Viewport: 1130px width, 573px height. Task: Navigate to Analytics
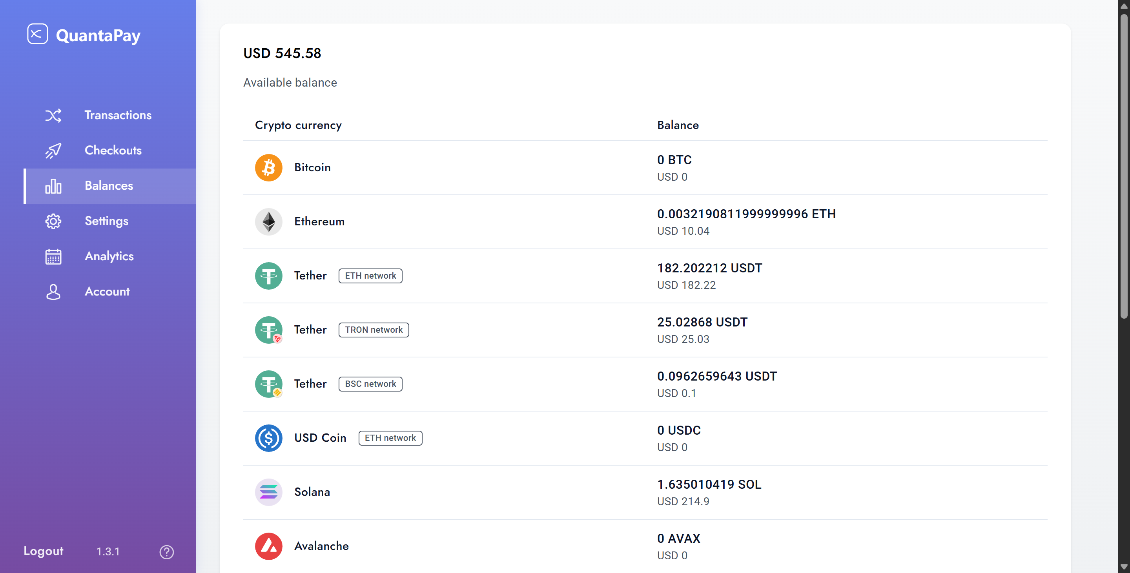pos(110,256)
